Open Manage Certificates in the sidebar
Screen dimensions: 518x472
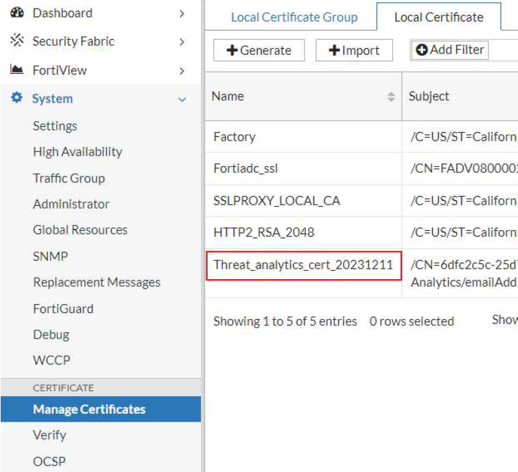(89, 409)
